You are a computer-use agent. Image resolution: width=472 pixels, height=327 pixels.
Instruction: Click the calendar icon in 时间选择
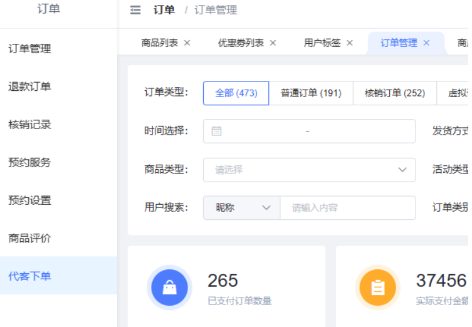(217, 132)
